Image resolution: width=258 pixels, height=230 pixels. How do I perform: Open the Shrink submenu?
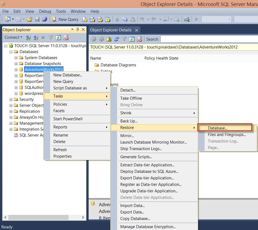[x=154, y=113]
